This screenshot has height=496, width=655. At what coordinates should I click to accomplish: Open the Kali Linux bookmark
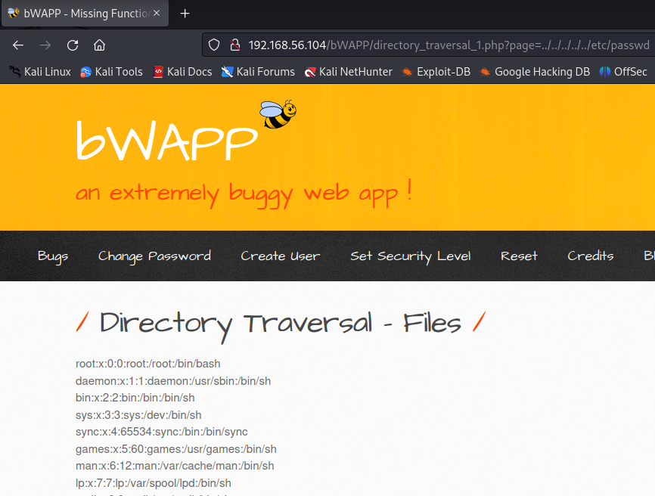tap(41, 72)
